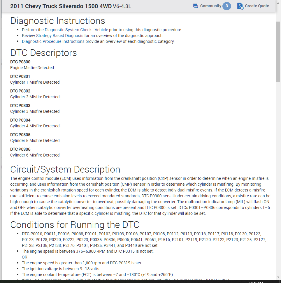Click the Community count badge showing 3
The height and width of the screenshot is (283, 281).
tap(227, 6)
